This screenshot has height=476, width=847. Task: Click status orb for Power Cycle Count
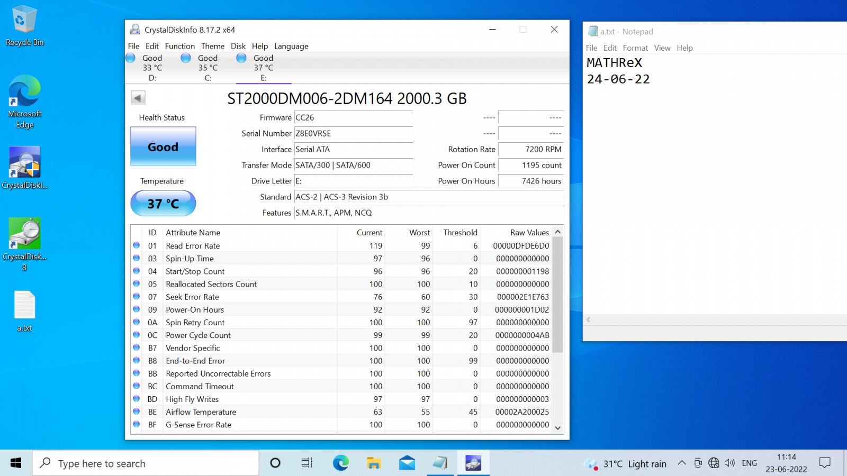[137, 335]
